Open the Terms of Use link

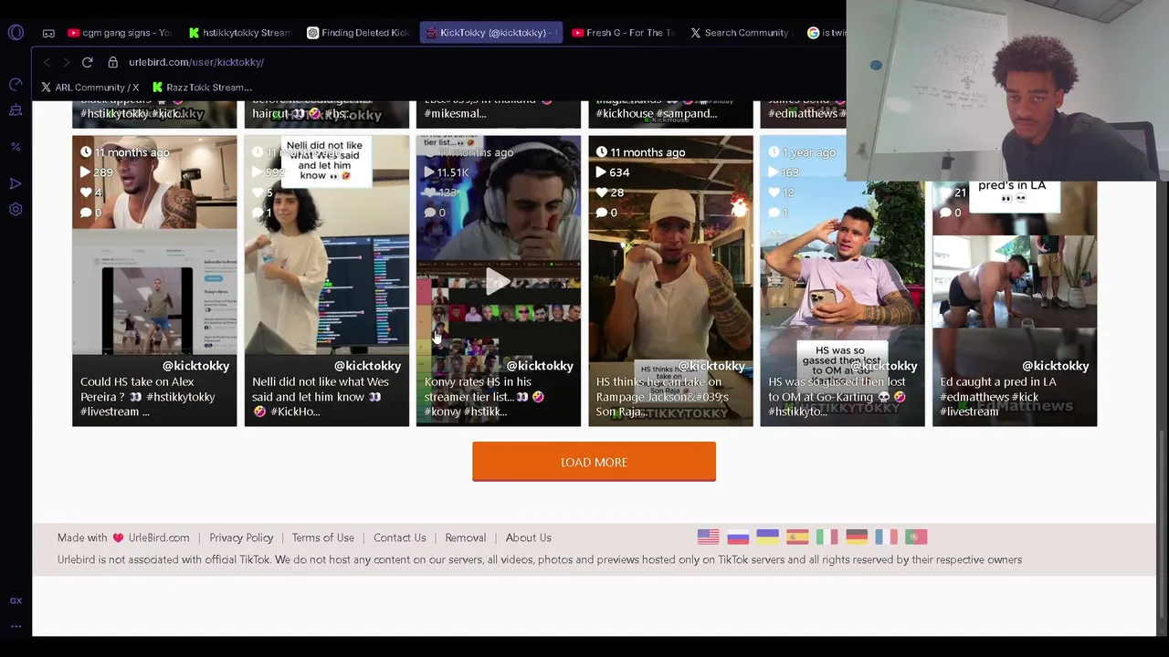pyautogui.click(x=322, y=537)
